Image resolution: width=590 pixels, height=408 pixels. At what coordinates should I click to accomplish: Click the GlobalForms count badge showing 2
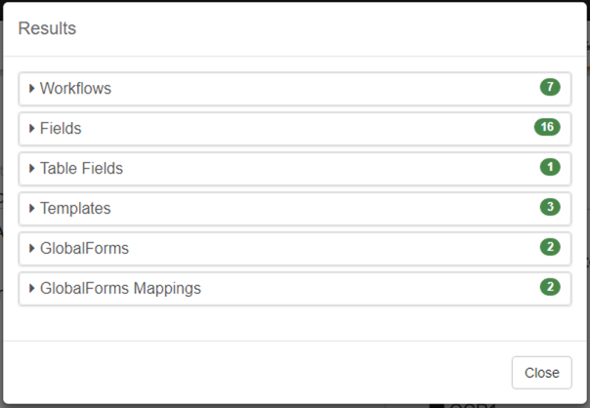click(x=550, y=248)
